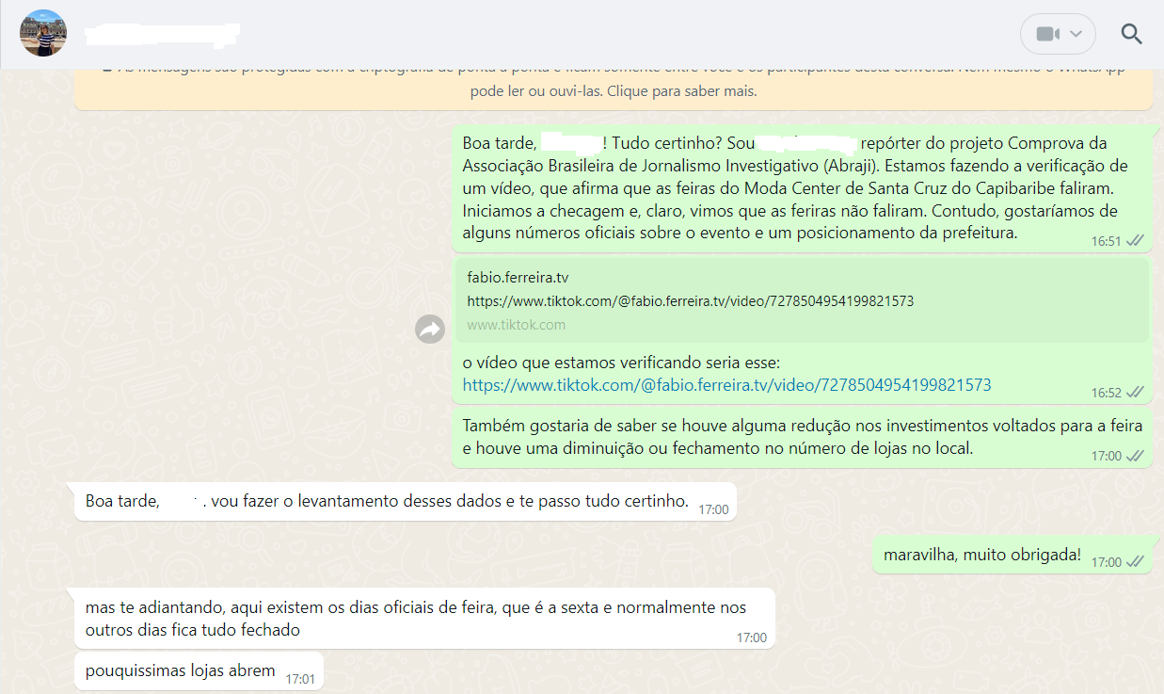The width and height of the screenshot is (1164, 694).
Task: Select the message mentioning Comprova and Abraji
Action: point(802,188)
